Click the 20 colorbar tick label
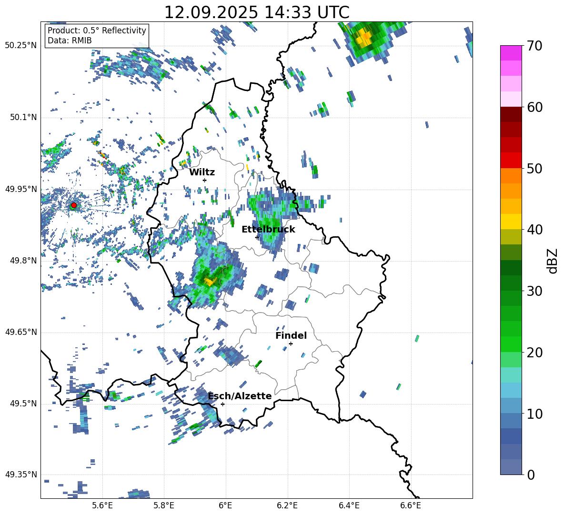 tap(534, 353)
